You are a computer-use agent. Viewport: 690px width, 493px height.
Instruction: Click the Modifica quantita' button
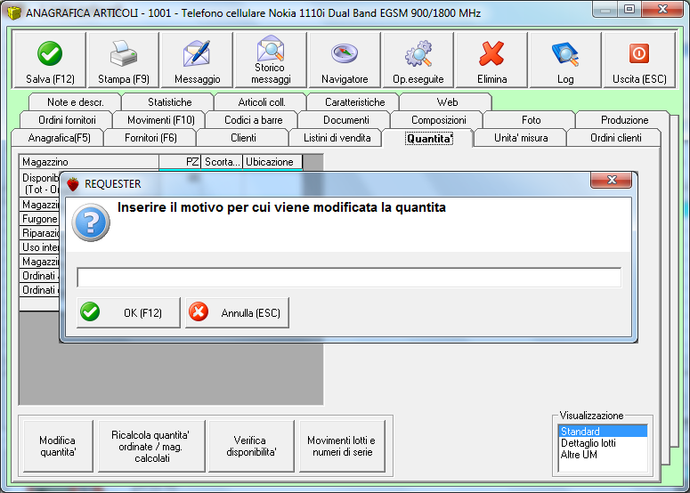(x=58, y=446)
